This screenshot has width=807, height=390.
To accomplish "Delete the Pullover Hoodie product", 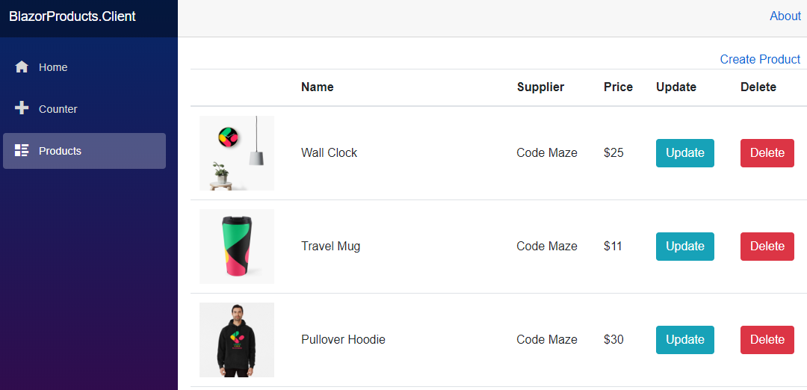I will [767, 340].
